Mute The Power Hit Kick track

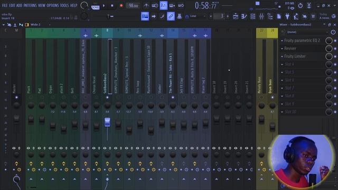(173, 98)
